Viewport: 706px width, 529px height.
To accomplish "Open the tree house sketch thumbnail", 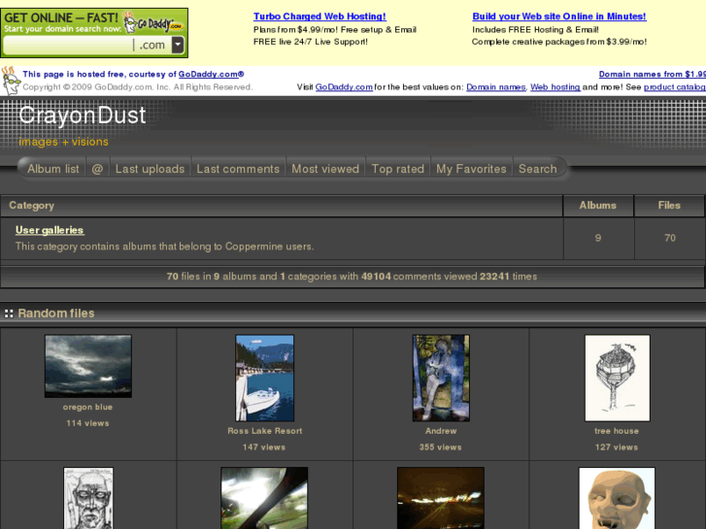I will coord(618,379).
